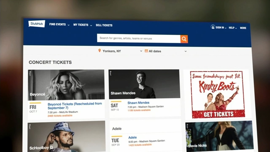The height and width of the screenshot is (152, 270).
Task: Click the '2465 tickets available' text
Action: click(60, 116)
